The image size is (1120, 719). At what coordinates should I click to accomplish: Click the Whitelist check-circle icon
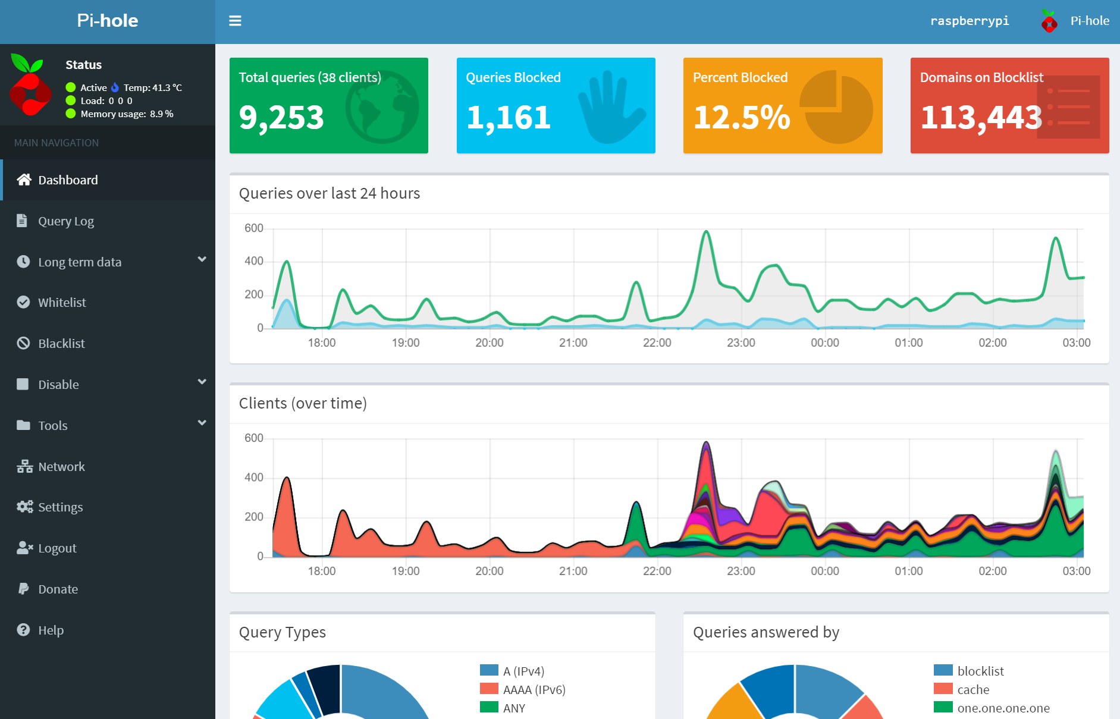(x=23, y=302)
